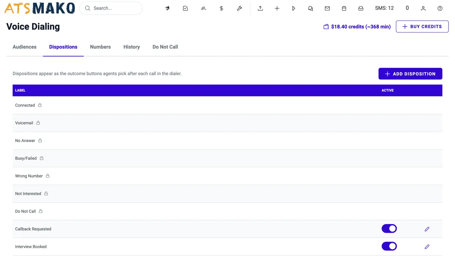
Task: Click the Interview Booked label text
Action: click(x=31, y=247)
